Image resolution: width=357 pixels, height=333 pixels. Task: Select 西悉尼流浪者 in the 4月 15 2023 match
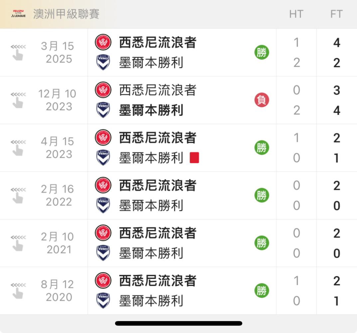point(158,138)
